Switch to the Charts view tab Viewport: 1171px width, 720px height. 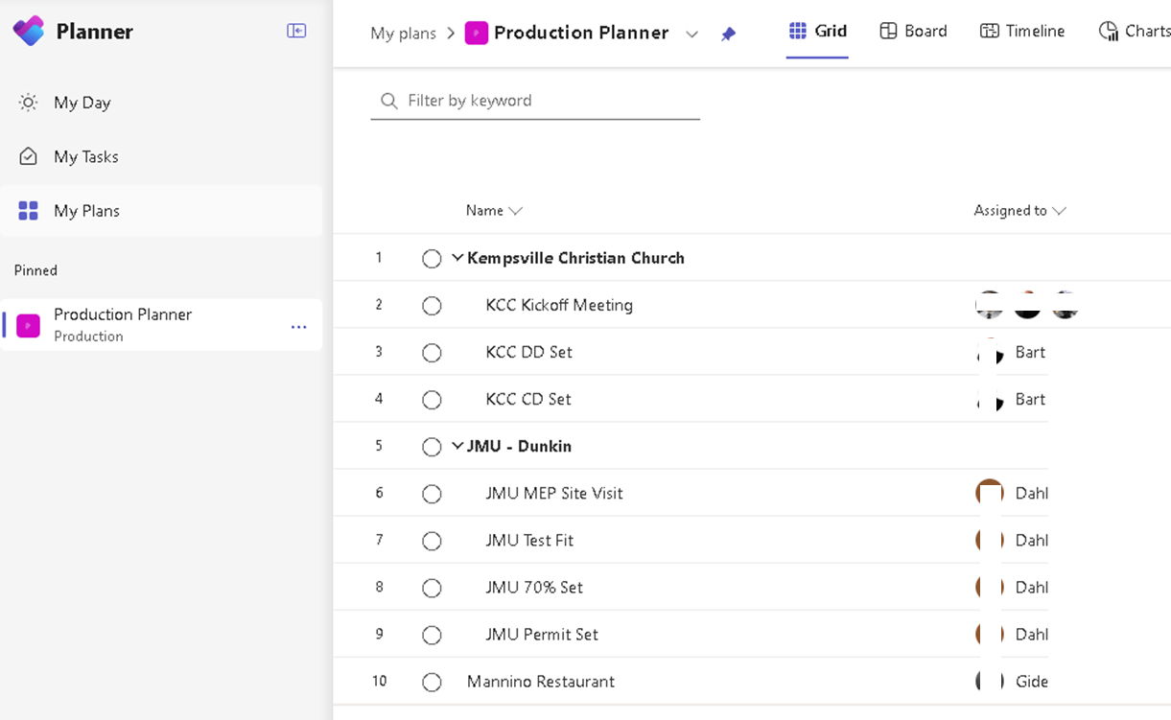(x=1135, y=32)
